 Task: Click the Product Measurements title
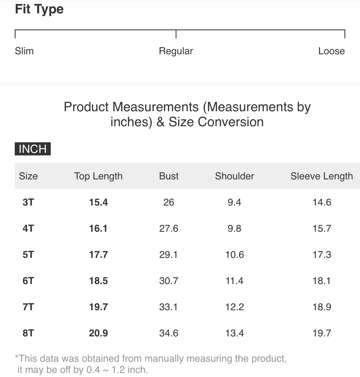[x=187, y=114]
